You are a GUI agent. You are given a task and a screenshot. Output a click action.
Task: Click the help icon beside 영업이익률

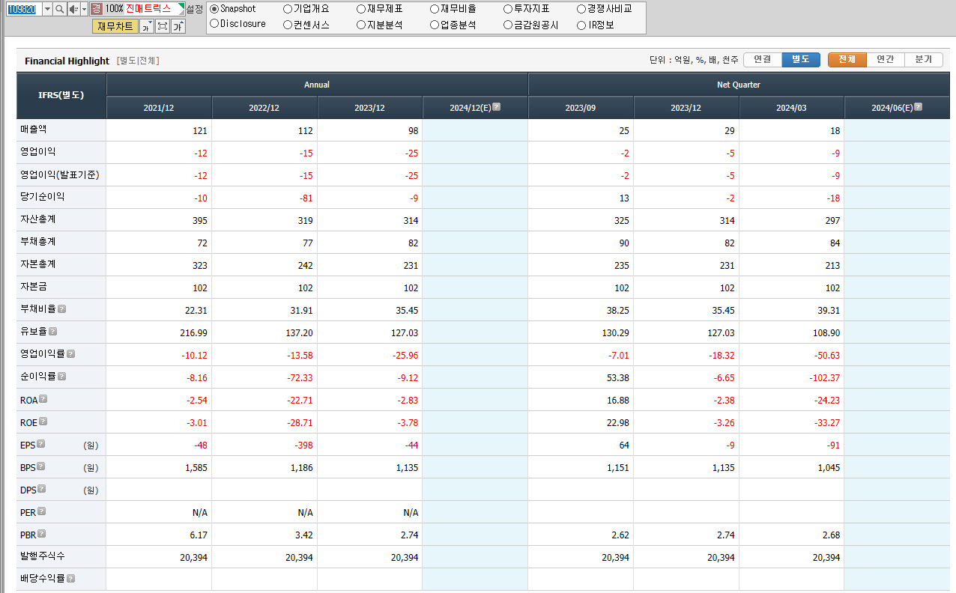click(x=71, y=353)
